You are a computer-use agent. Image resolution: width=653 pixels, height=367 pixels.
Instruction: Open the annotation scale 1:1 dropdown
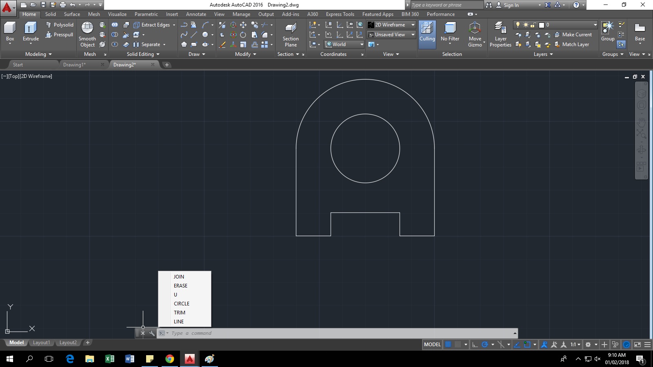point(575,345)
